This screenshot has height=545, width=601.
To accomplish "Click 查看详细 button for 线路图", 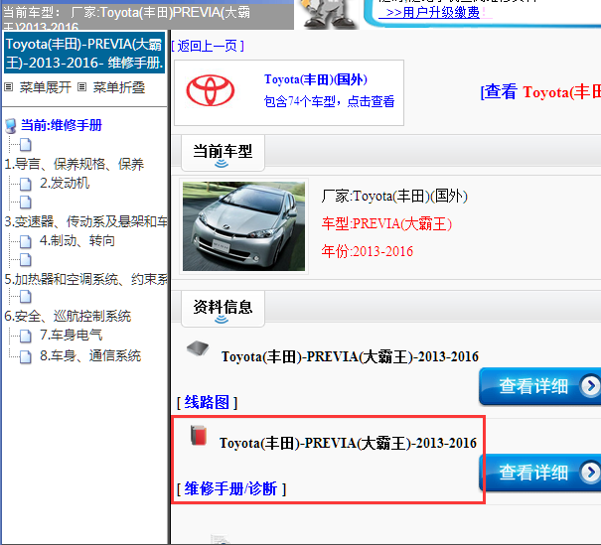I will pos(539,386).
